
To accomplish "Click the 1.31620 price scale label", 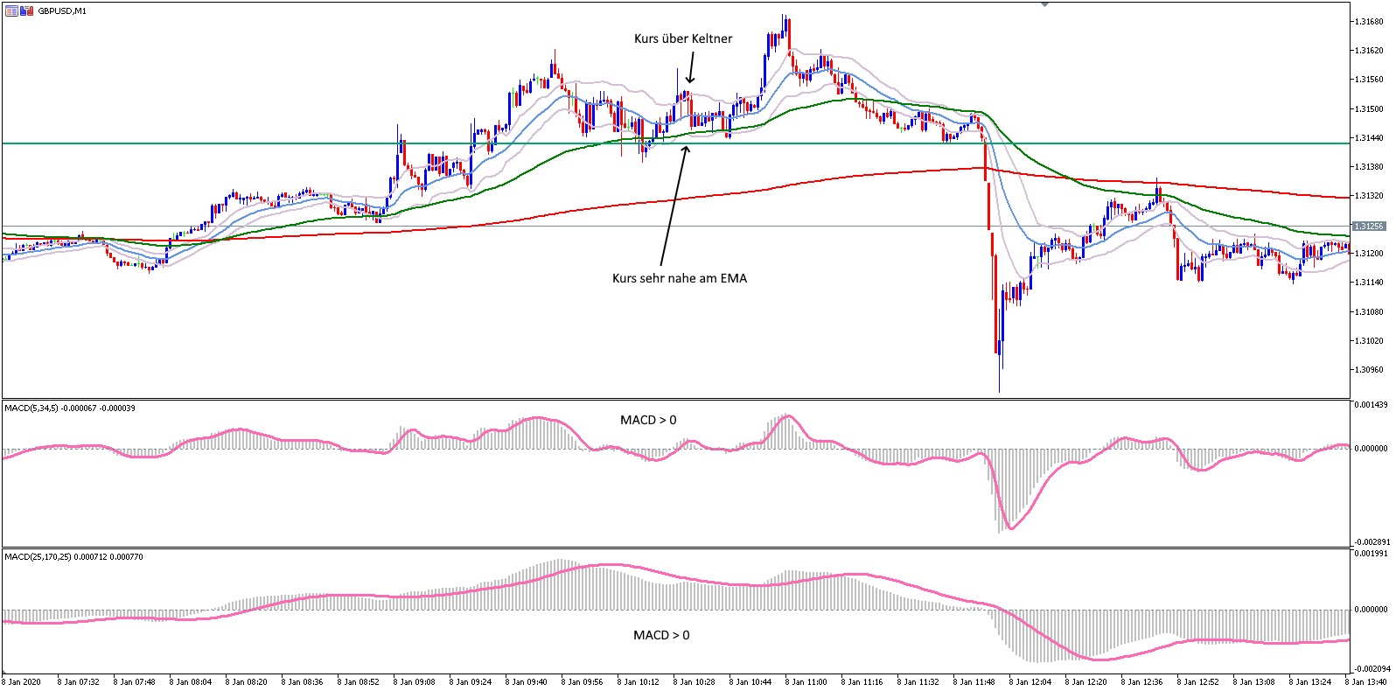I will [x=1367, y=50].
